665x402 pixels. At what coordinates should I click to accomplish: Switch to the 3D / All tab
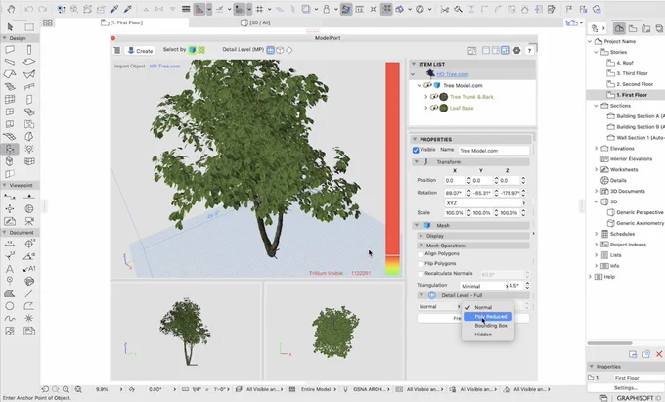click(255, 22)
